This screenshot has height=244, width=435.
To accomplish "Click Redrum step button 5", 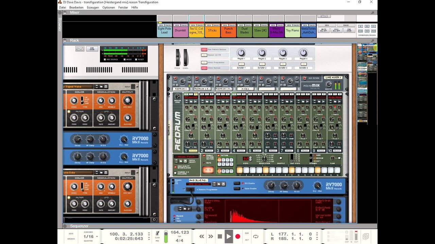I will click(265, 170).
